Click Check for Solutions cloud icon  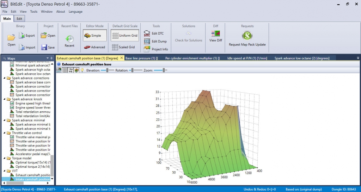click(x=189, y=33)
